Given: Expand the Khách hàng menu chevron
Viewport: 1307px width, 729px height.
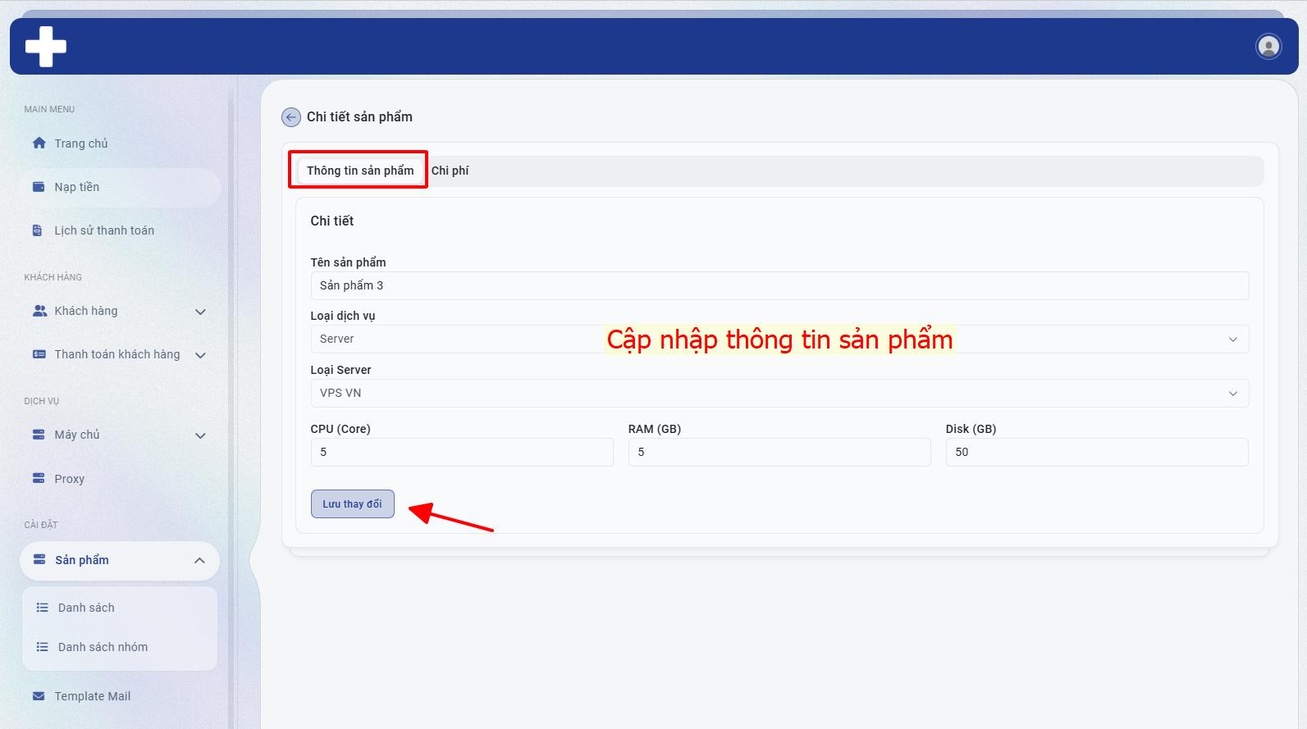Looking at the screenshot, I should [200, 312].
